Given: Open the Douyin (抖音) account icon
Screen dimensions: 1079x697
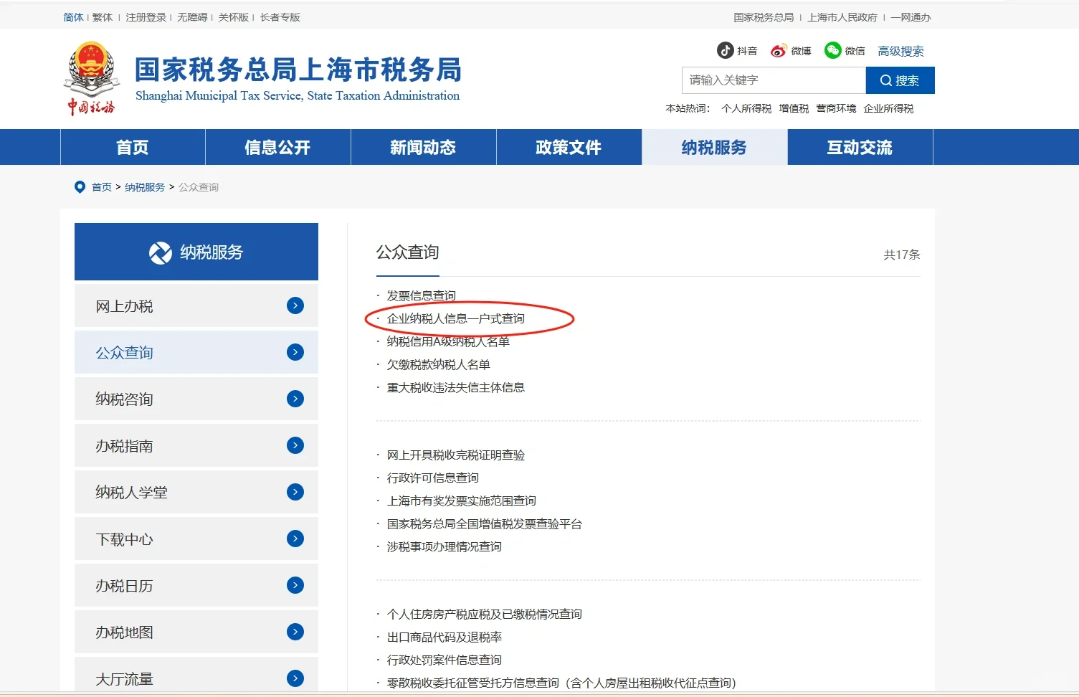Looking at the screenshot, I should [x=726, y=50].
